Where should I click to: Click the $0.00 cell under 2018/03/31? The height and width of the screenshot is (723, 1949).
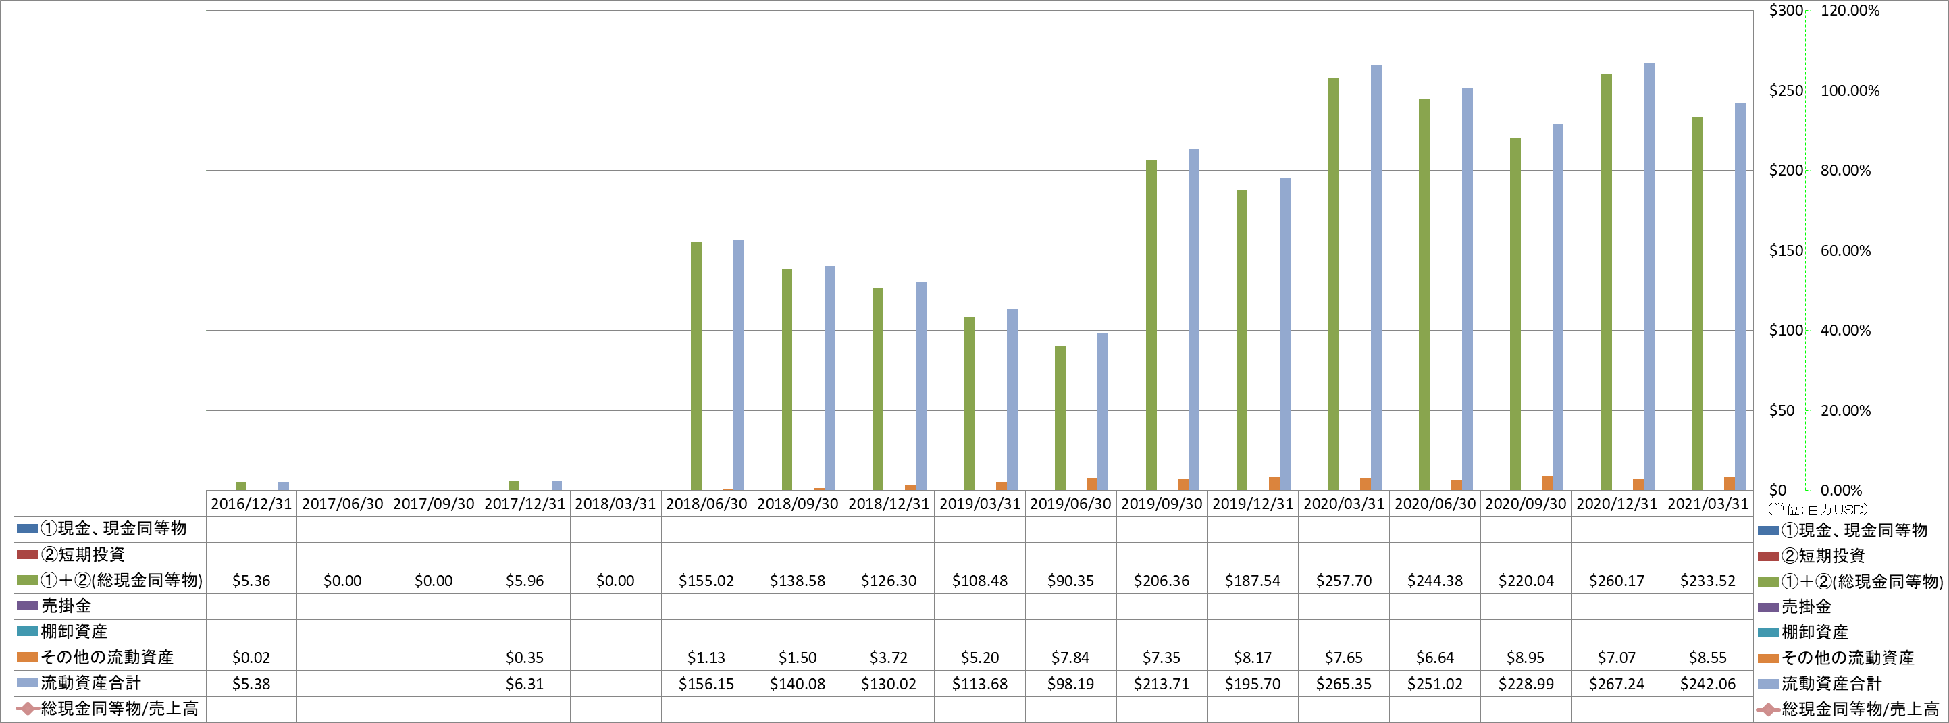(615, 581)
